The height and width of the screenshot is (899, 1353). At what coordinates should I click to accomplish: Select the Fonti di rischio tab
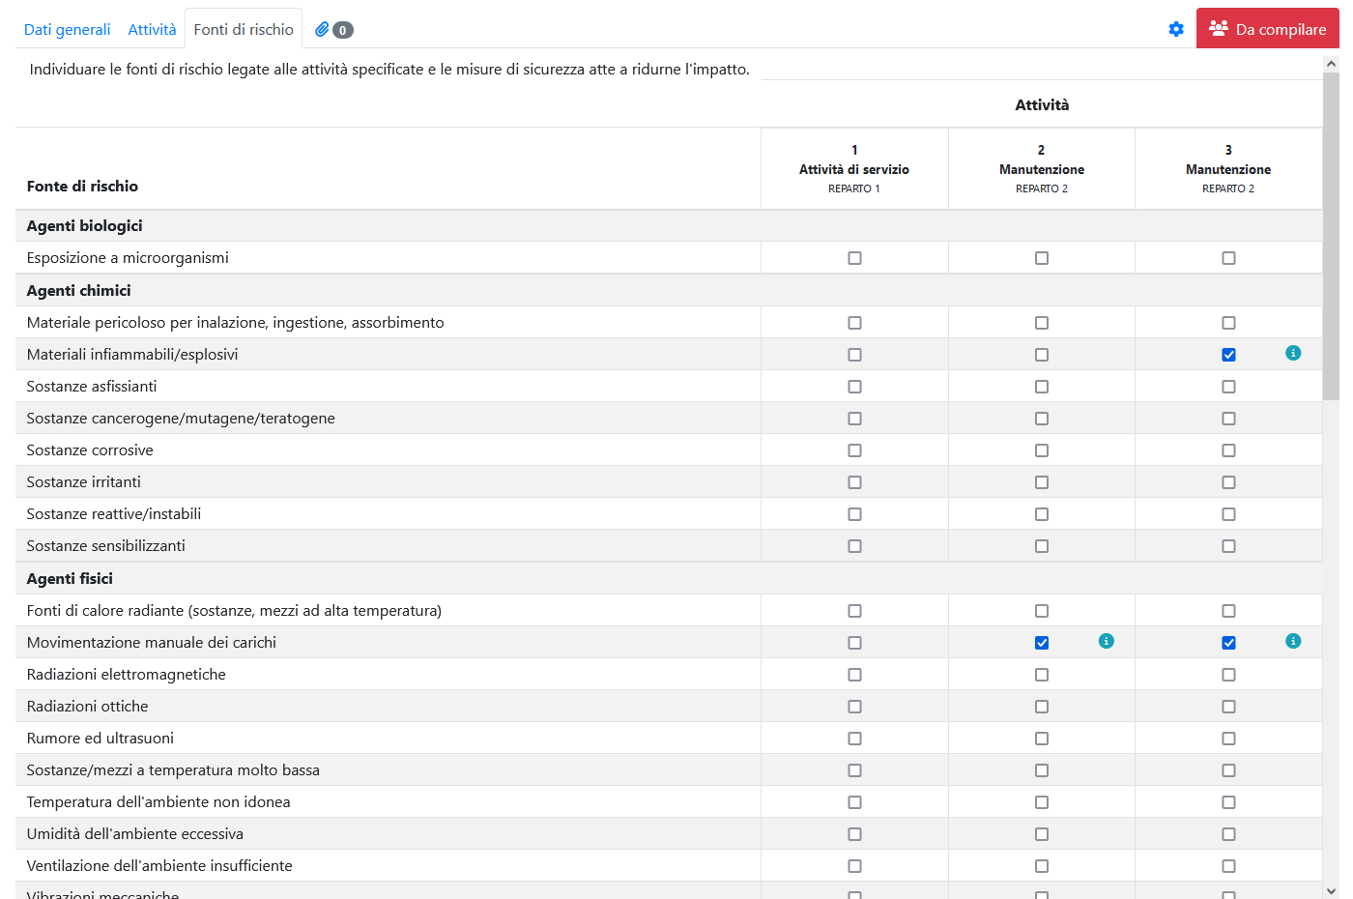point(244,29)
